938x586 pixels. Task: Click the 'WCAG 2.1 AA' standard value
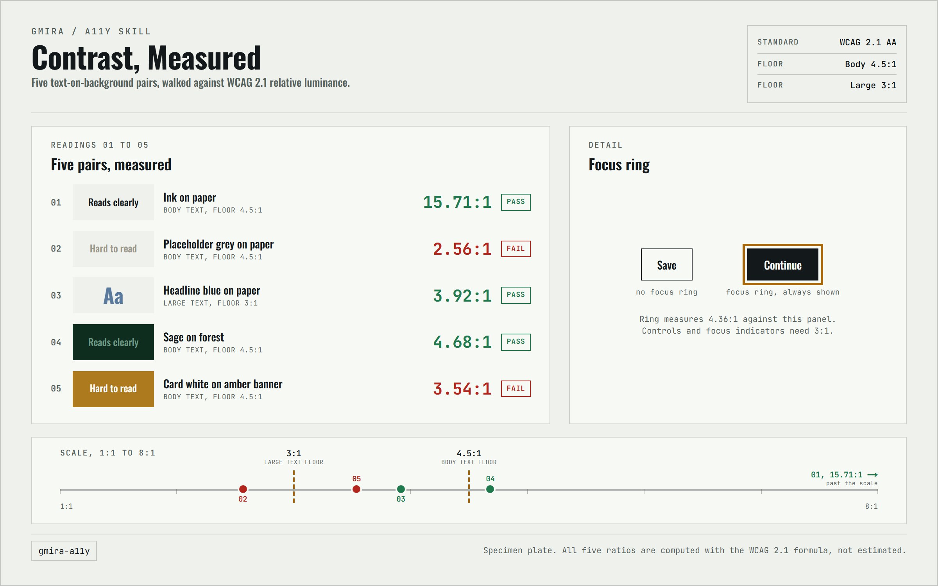[x=868, y=43]
